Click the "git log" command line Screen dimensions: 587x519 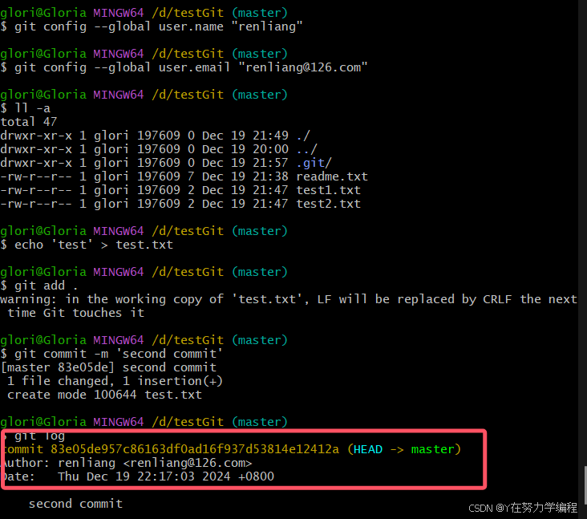coord(34,436)
